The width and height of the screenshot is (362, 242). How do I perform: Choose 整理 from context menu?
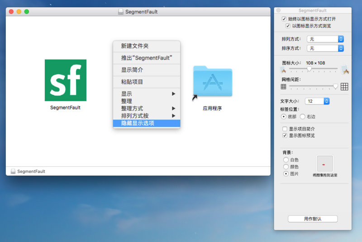point(147,101)
